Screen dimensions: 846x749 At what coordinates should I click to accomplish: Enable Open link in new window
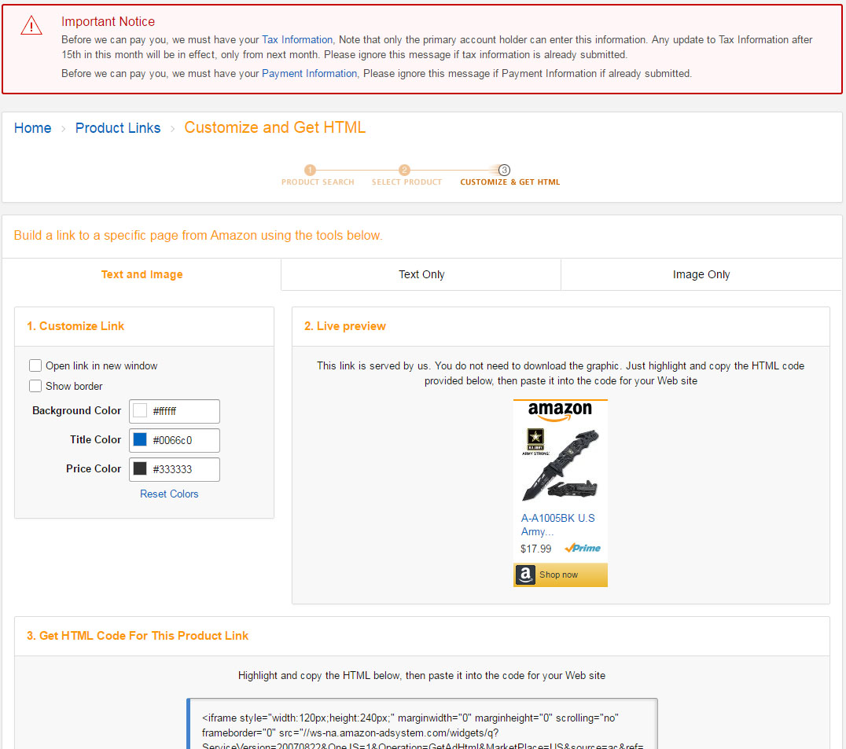35,365
